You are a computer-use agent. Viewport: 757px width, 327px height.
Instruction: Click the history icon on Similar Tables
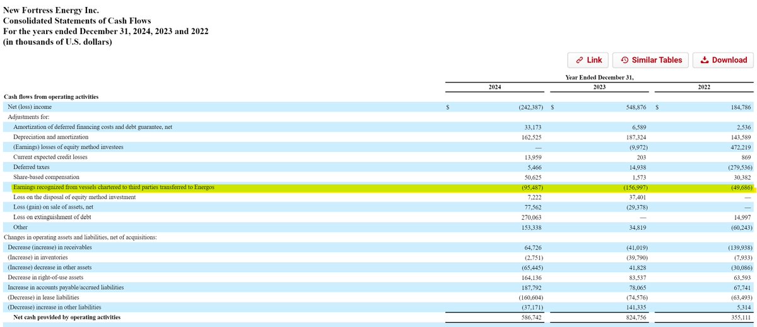tap(625, 60)
